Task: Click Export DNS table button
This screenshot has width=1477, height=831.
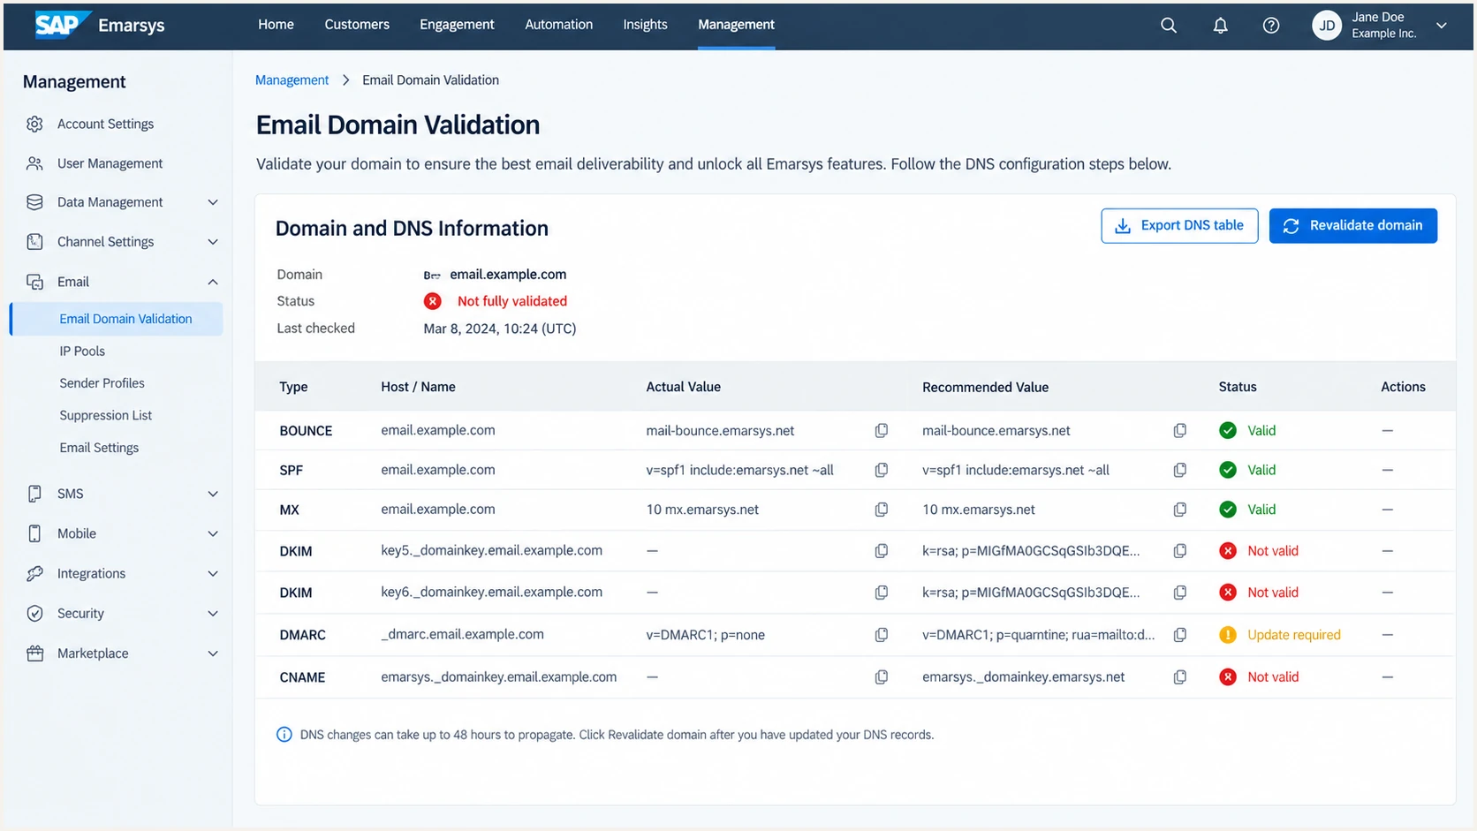Action: [x=1179, y=226]
